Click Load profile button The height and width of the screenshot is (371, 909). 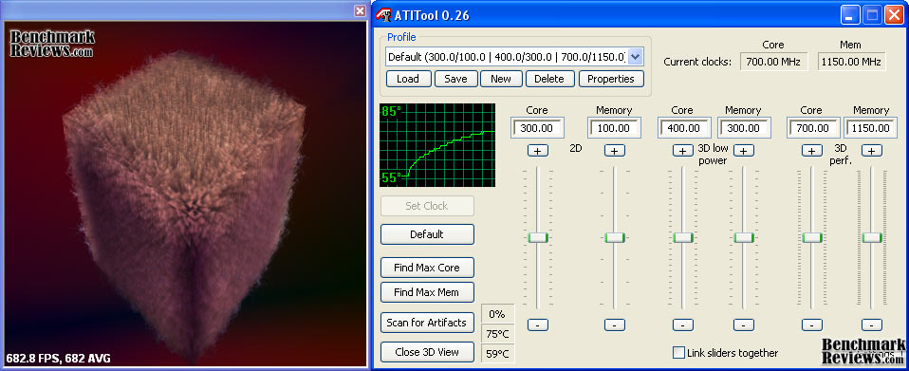tap(408, 79)
